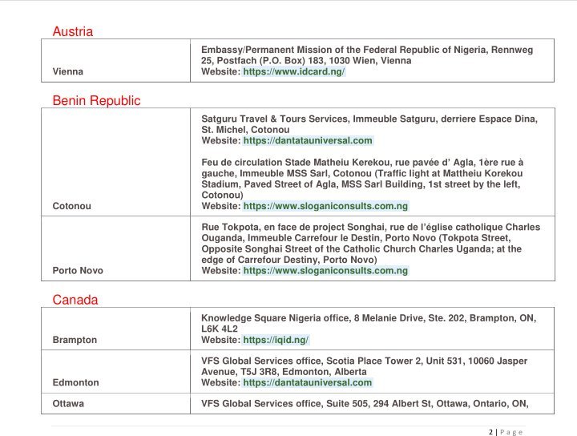
Task: Click the Satguru Travel & Tours address text
Action: (x=369, y=124)
